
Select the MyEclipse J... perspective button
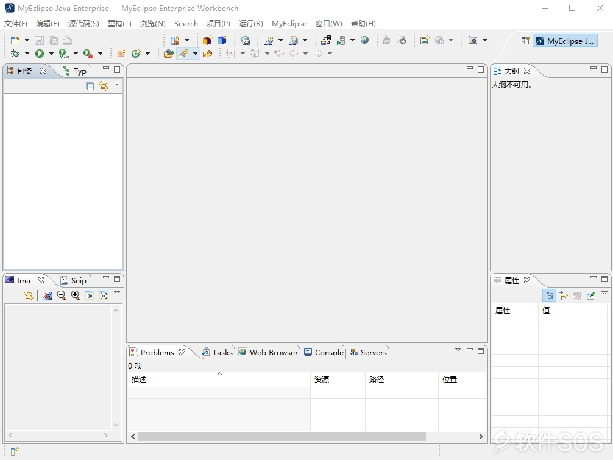565,41
